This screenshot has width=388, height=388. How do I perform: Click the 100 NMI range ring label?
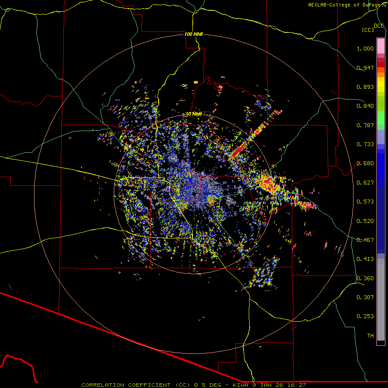[x=194, y=34]
